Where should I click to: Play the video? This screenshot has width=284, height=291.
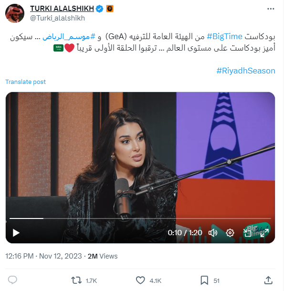tap(16, 233)
